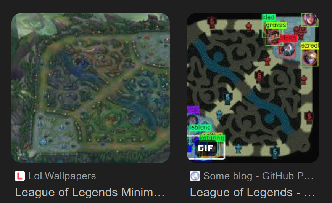Click the GIF badge on the thumbnail
The height and width of the screenshot is (203, 332).
(206, 148)
